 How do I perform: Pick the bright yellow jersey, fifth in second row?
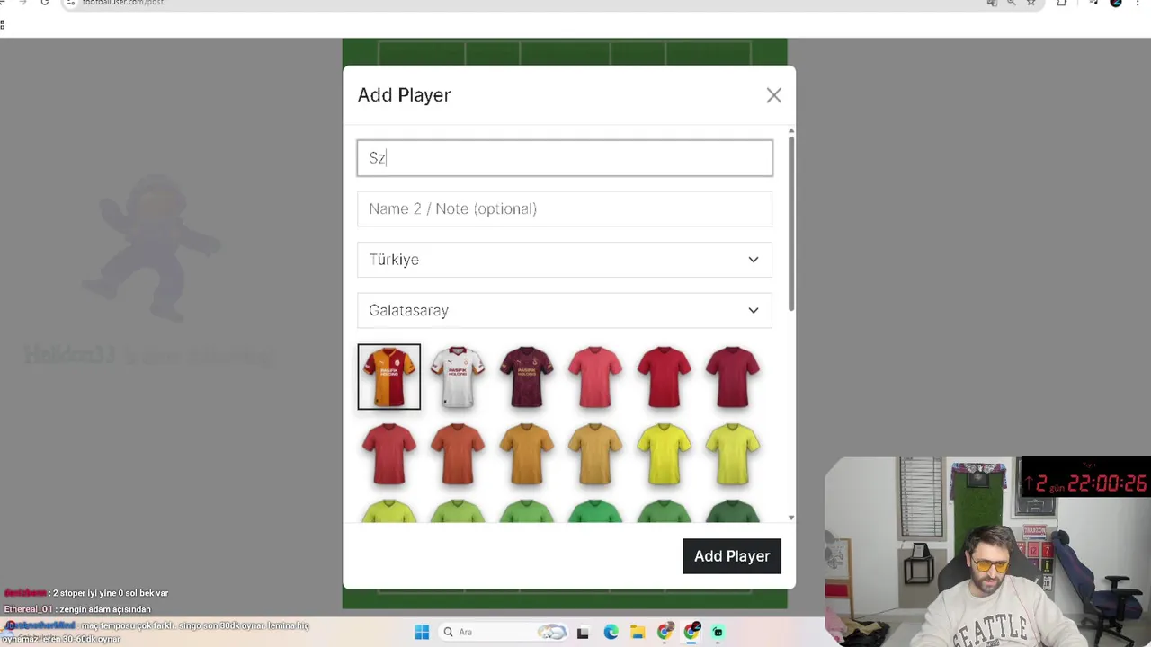pyautogui.click(x=664, y=454)
